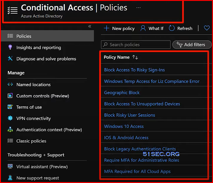Image resolution: width=213 pixels, height=183 pixels.
Task: Focus the Search policies field
Action: 136,44
